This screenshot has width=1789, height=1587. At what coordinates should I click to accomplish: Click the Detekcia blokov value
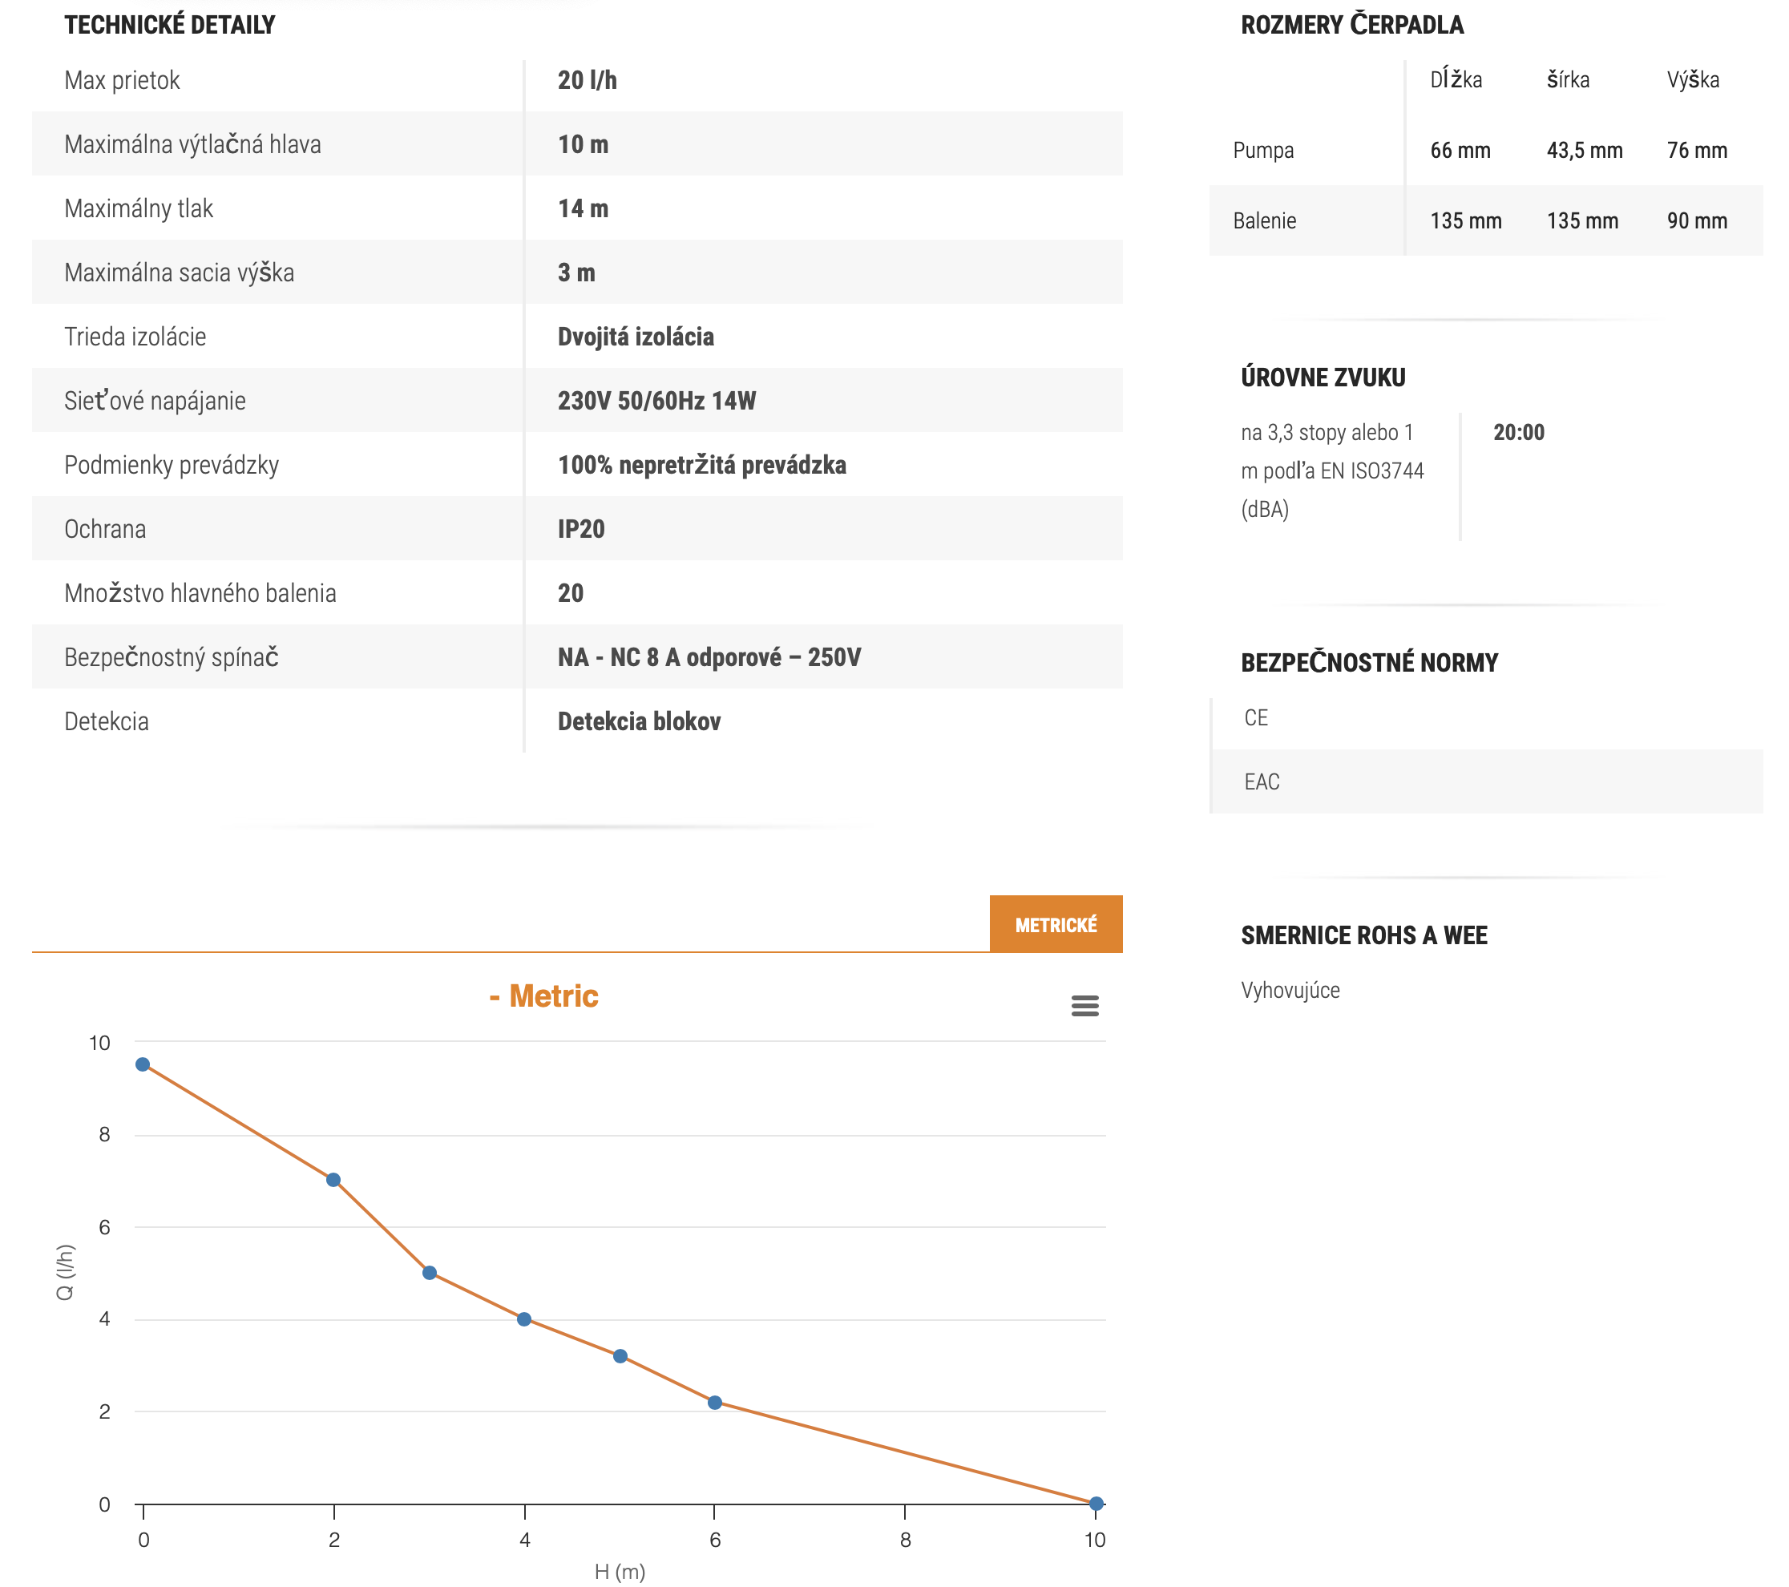(x=639, y=721)
